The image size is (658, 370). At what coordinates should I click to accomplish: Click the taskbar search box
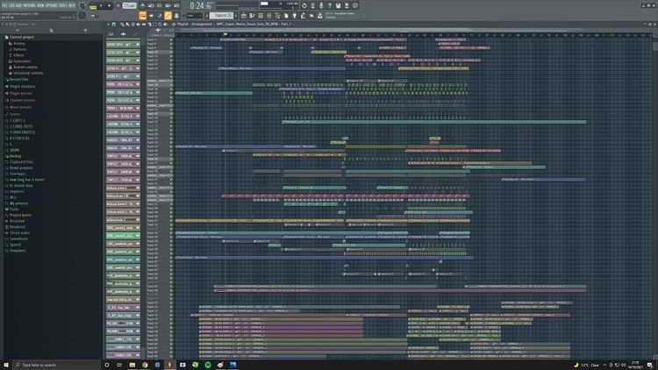pos(54,364)
